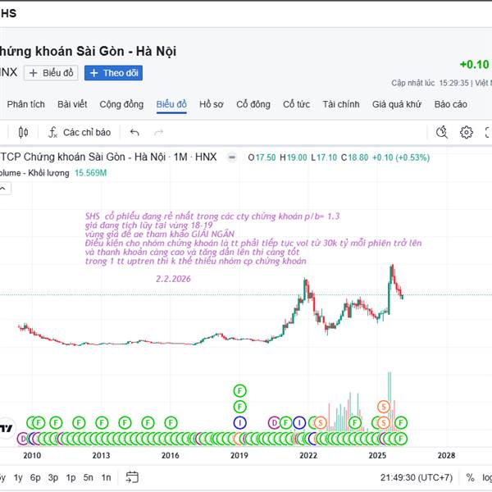492x492 pixels.
Task: Add chart with Biểu đồ button
Action: tap(51, 73)
